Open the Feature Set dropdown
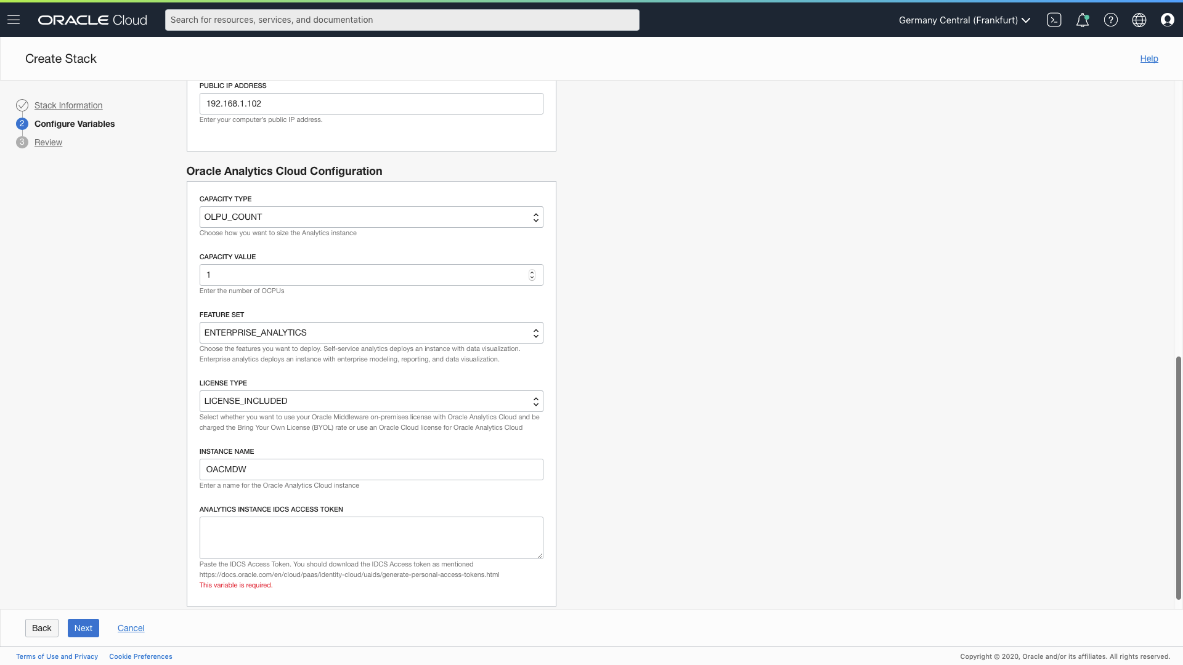 click(371, 332)
